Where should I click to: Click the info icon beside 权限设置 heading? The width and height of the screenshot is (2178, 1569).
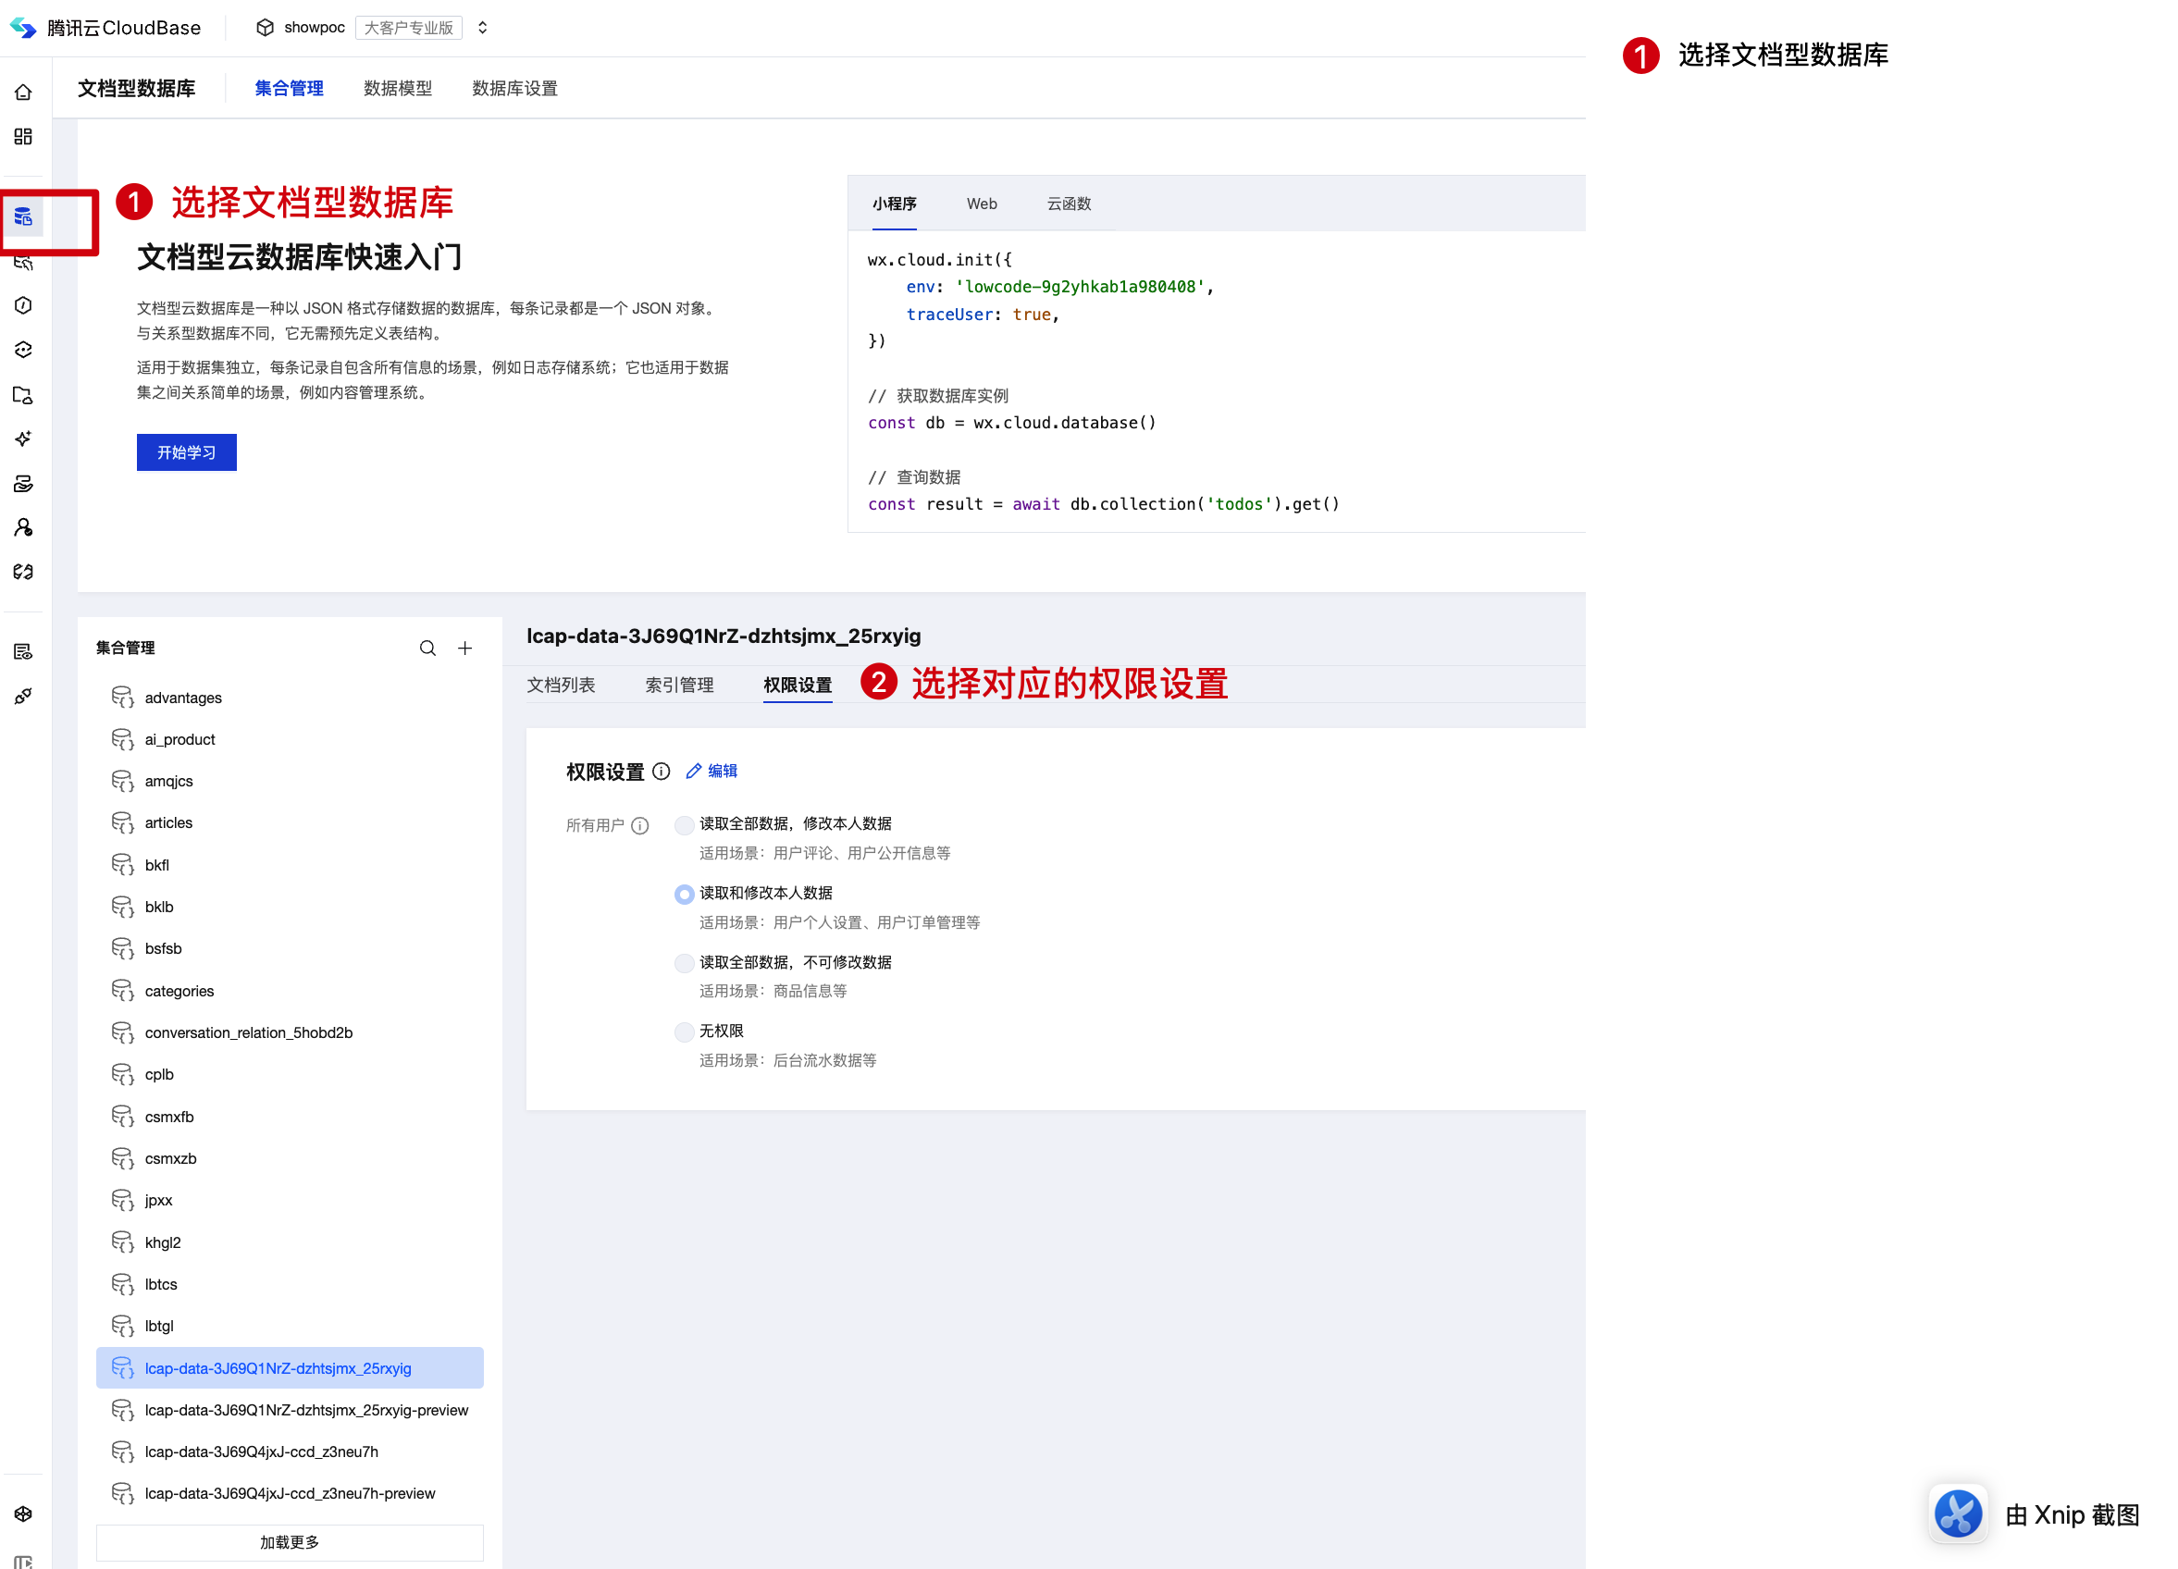point(661,771)
